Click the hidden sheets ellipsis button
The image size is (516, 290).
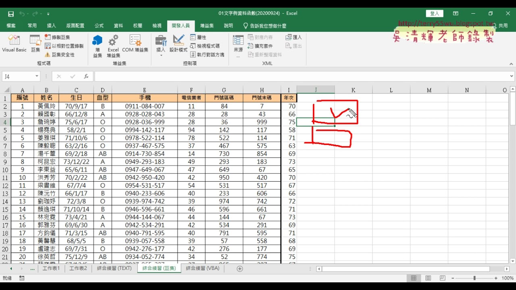click(x=32, y=269)
